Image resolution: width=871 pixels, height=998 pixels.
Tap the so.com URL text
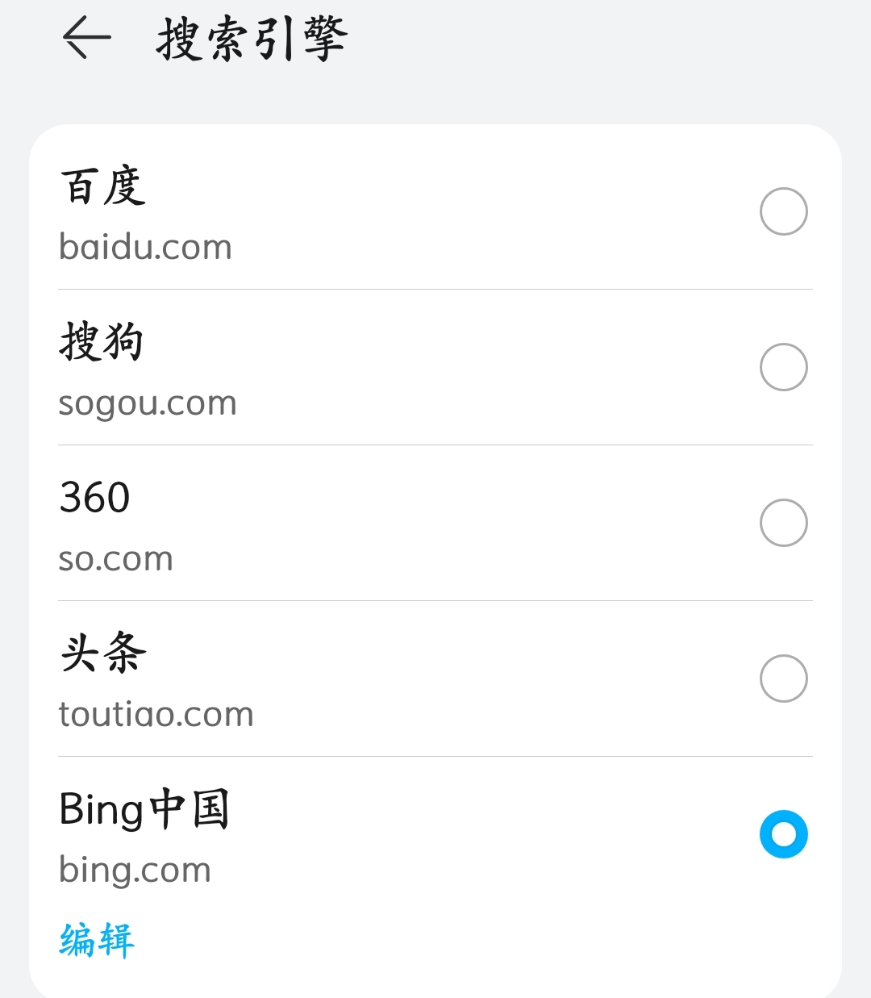pyautogui.click(x=116, y=559)
